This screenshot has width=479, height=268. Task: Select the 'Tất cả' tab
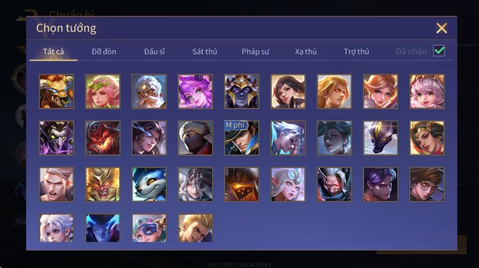point(54,51)
